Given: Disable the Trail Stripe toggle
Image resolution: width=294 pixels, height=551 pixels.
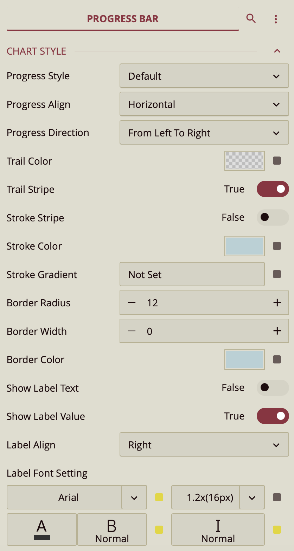Looking at the screenshot, I should [x=273, y=189].
